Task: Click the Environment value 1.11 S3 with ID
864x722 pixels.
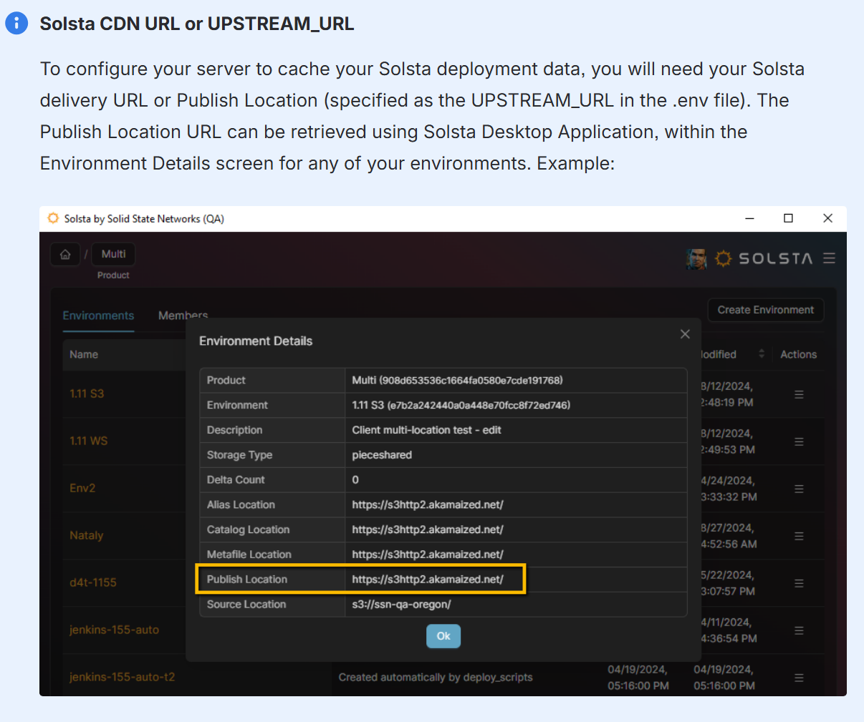Action: (x=461, y=405)
